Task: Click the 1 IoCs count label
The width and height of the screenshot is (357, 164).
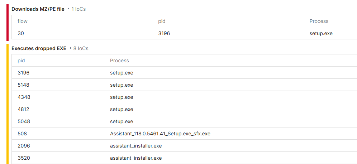Action: (78, 9)
